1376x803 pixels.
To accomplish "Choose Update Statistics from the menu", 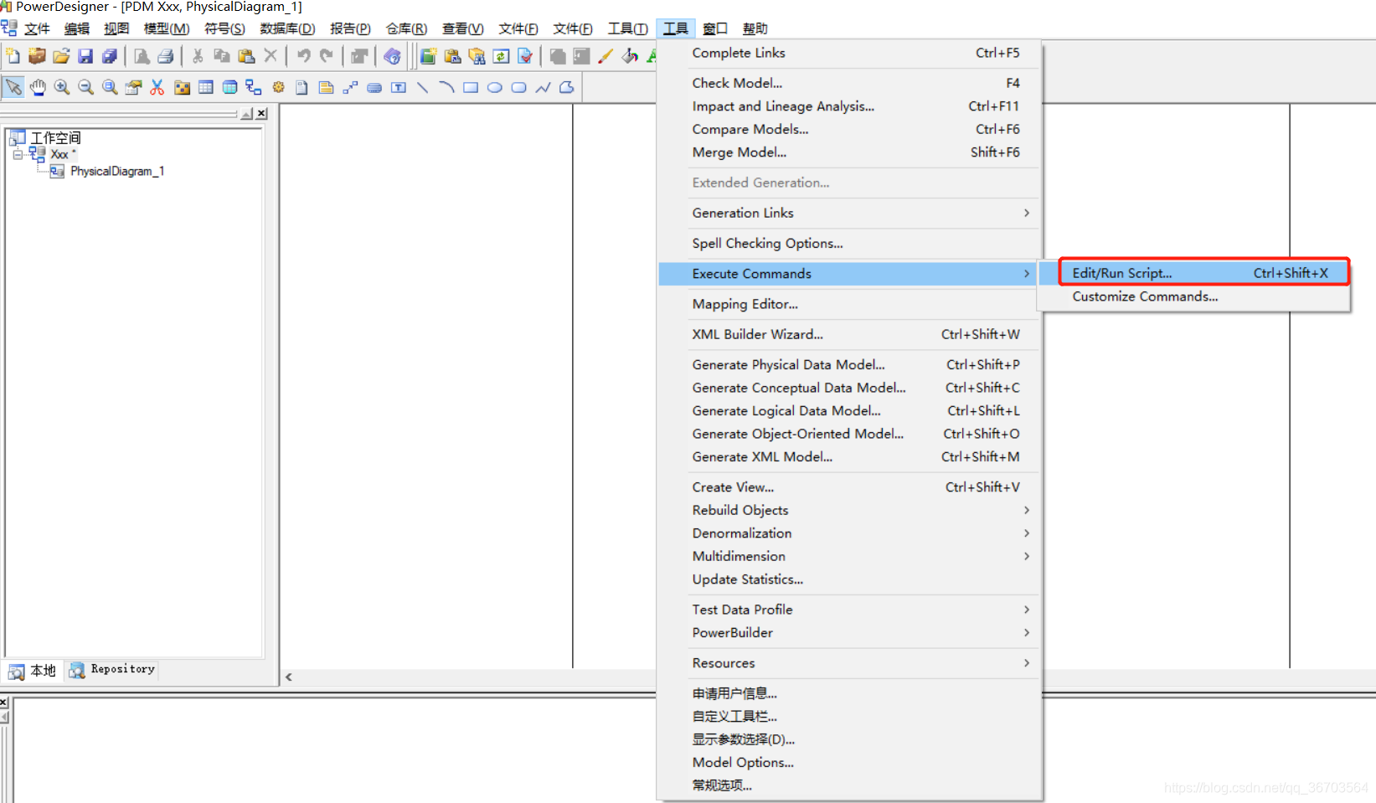I will 848,579.
